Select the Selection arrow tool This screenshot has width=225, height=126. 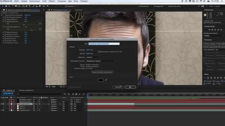3,6
